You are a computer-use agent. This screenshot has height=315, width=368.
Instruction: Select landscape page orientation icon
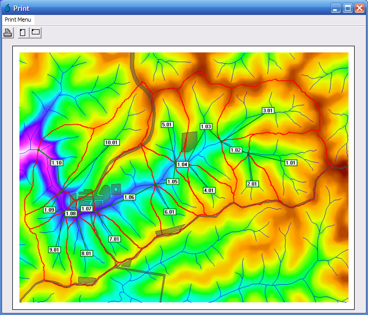point(35,33)
